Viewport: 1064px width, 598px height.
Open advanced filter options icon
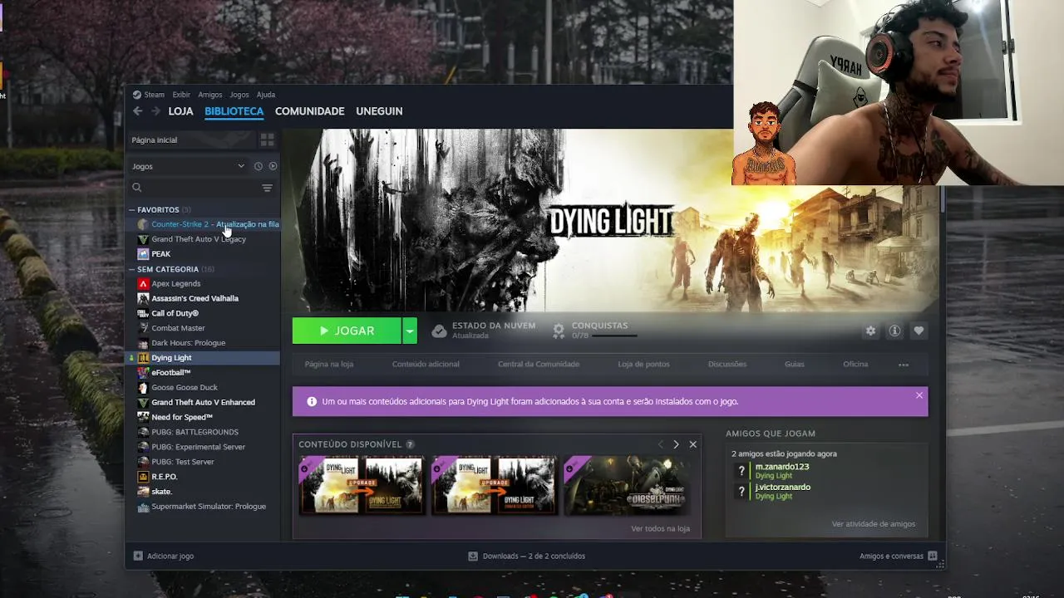tap(267, 188)
